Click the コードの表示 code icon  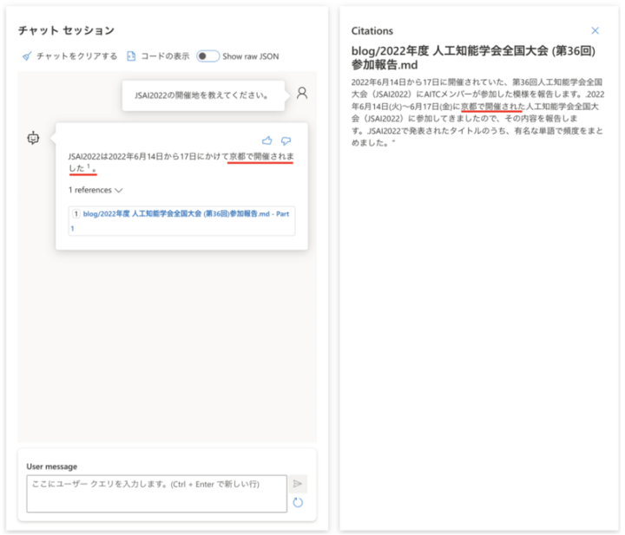click(x=131, y=56)
